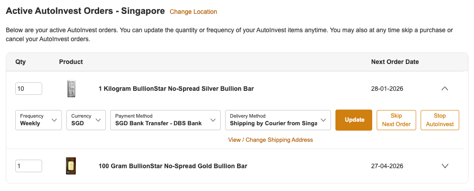This screenshot has width=474, height=191.
Task: Click Stop AutoInvest button
Action: [439, 120]
